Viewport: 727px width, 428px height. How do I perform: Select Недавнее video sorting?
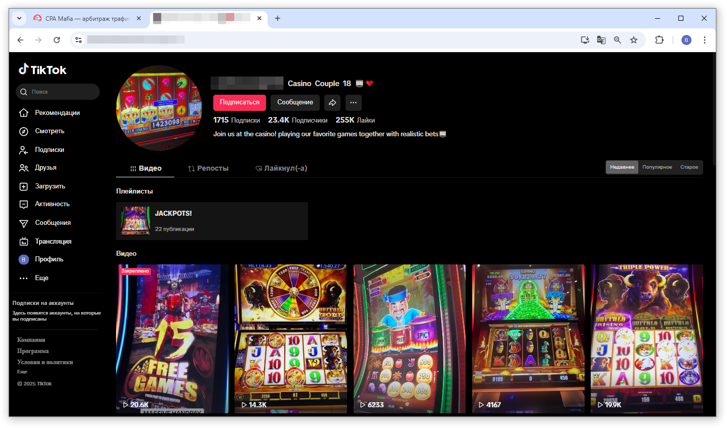pyautogui.click(x=622, y=167)
